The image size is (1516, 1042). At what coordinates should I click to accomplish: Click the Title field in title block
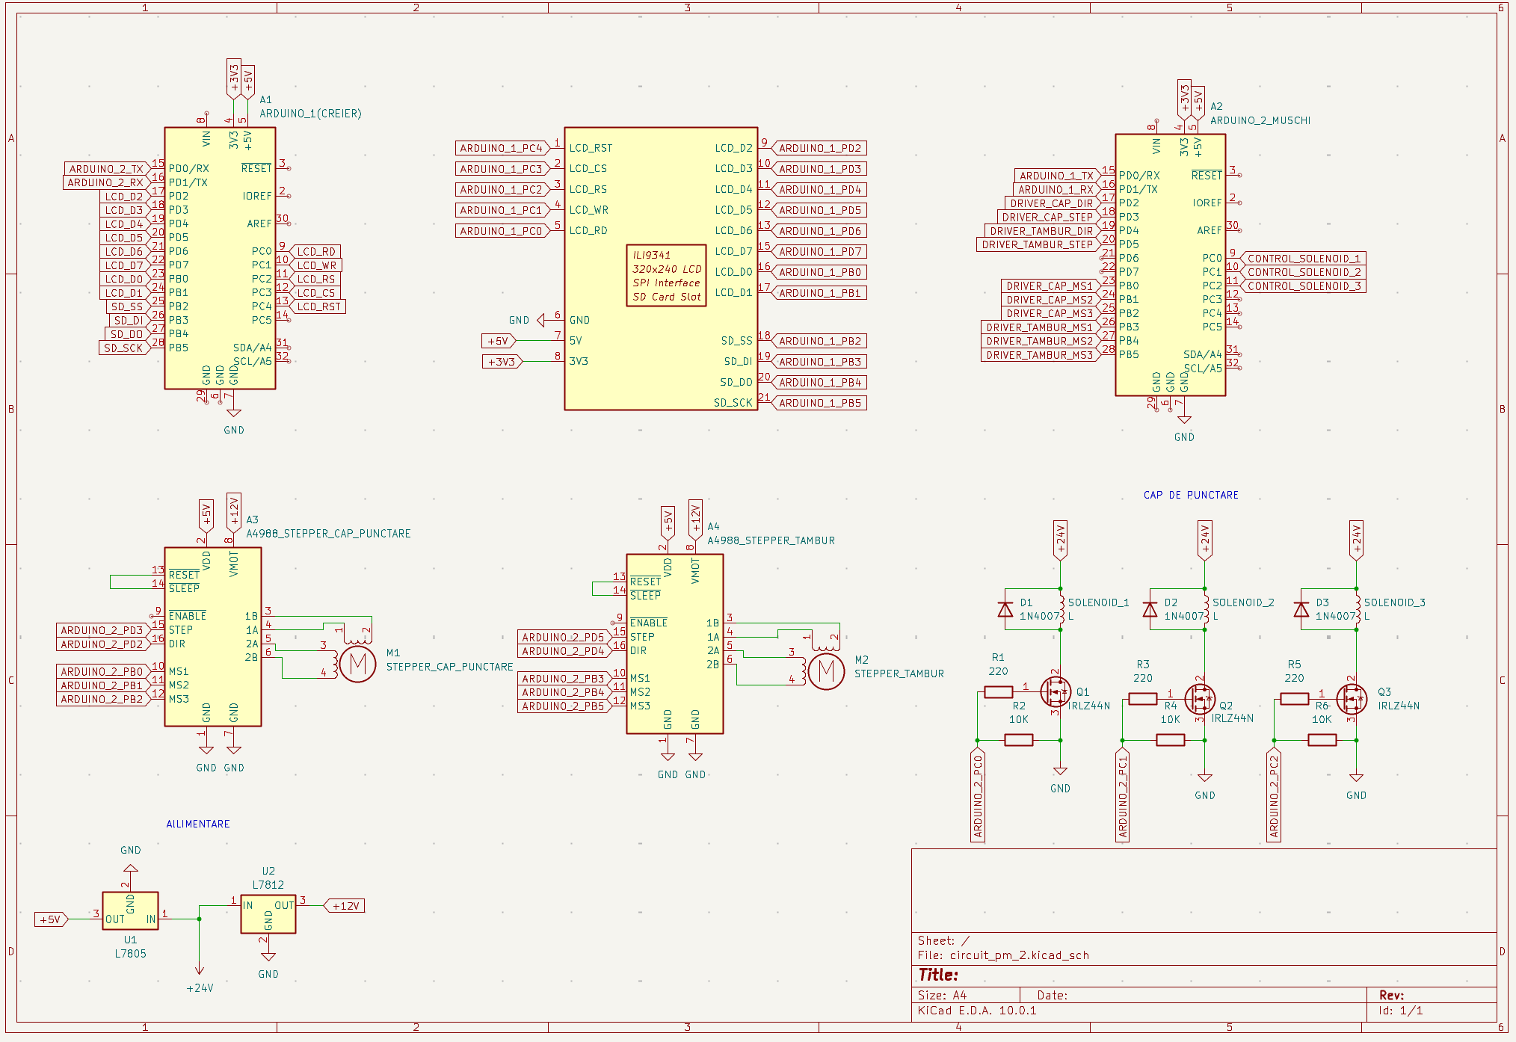938,975
